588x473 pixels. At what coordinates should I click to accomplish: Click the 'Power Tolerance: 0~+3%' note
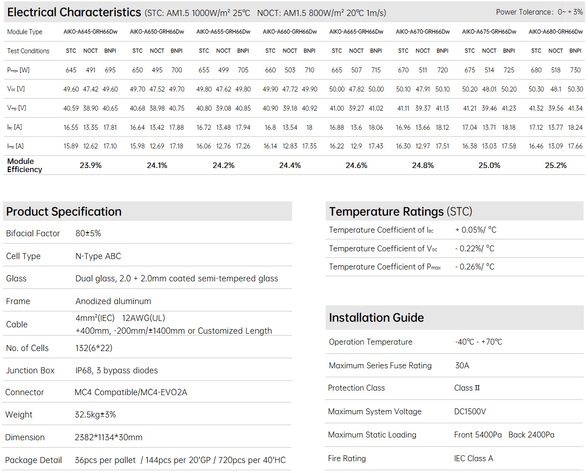[x=539, y=12]
